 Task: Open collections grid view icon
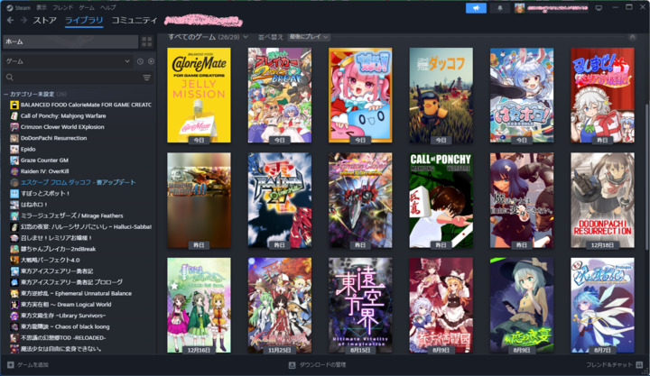147,41
